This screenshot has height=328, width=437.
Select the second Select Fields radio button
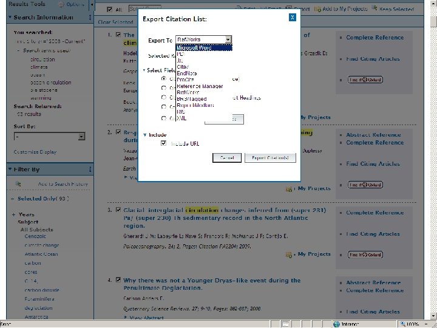[164, 88]
